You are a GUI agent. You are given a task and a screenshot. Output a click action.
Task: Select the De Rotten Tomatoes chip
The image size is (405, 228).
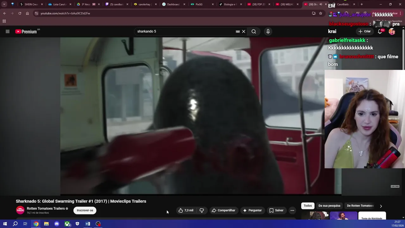[x=360, y=206]
